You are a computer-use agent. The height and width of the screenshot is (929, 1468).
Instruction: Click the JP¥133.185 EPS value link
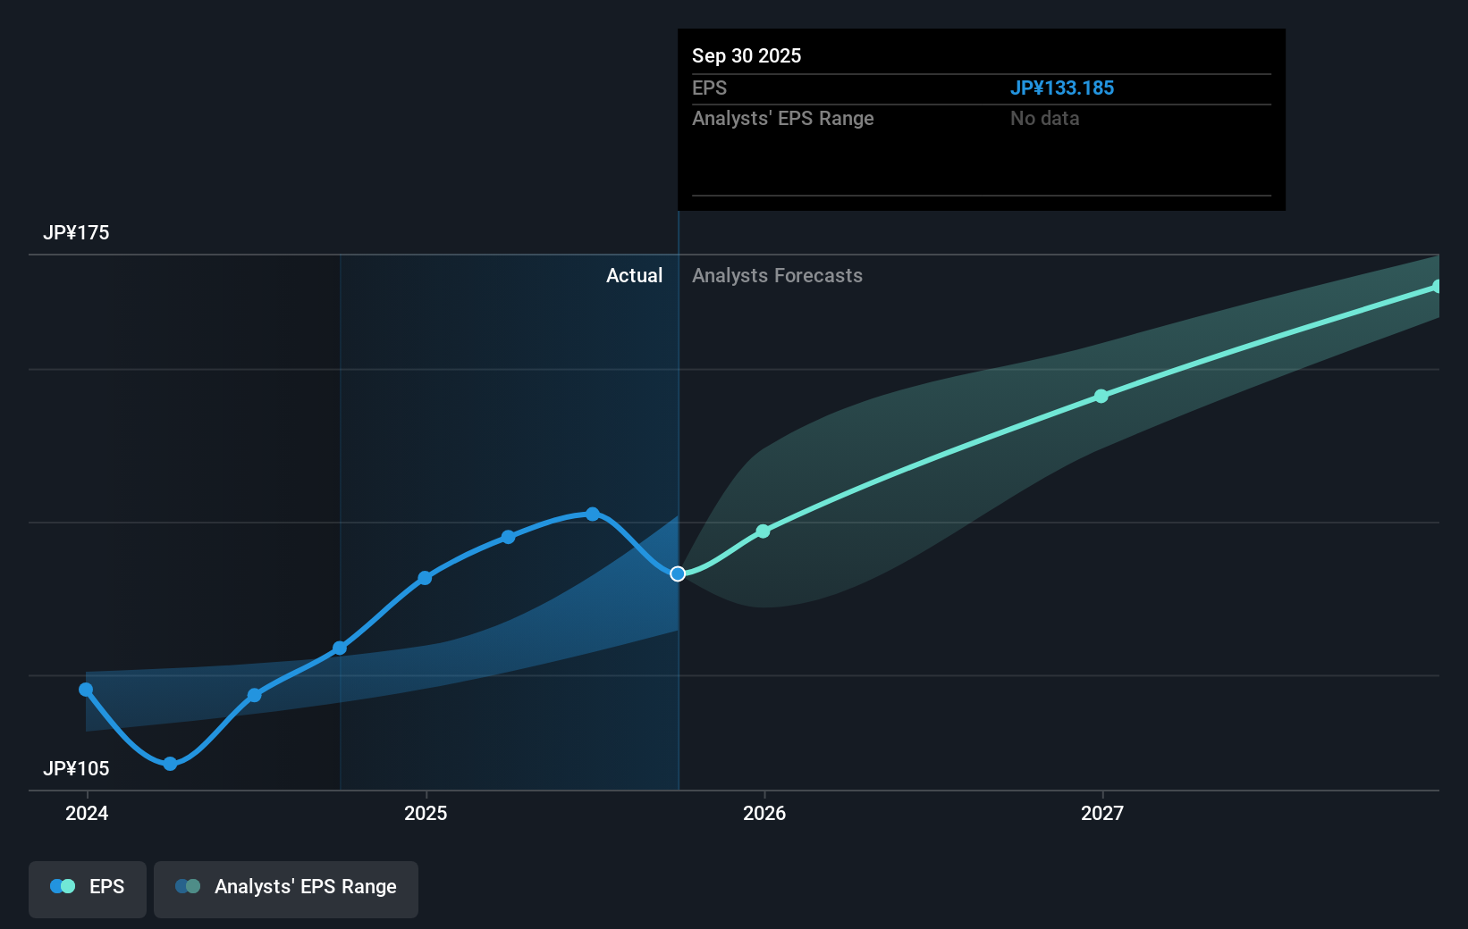[x=1062, y=88]
